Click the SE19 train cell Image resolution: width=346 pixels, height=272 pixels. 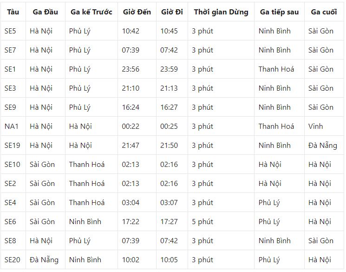tap(13, 145)
